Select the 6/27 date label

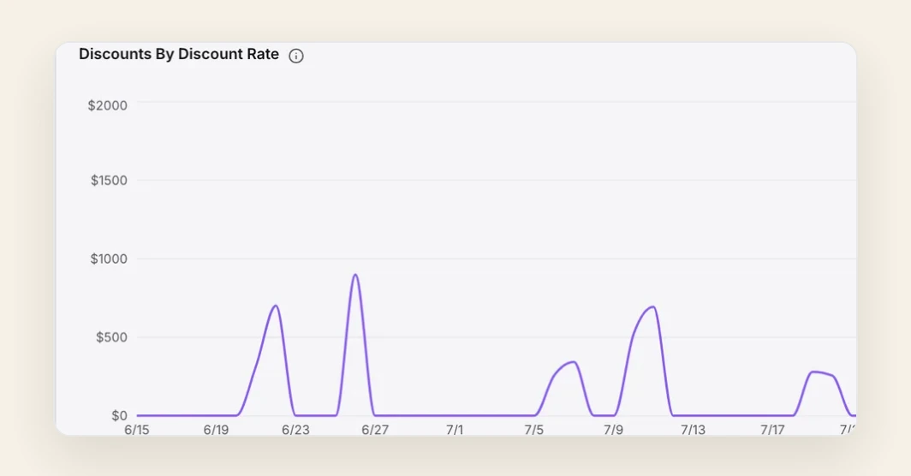375,430
